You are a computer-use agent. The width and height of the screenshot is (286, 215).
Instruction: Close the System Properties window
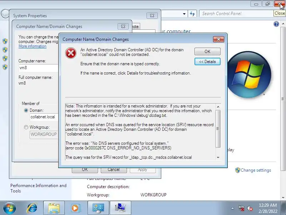152,15
